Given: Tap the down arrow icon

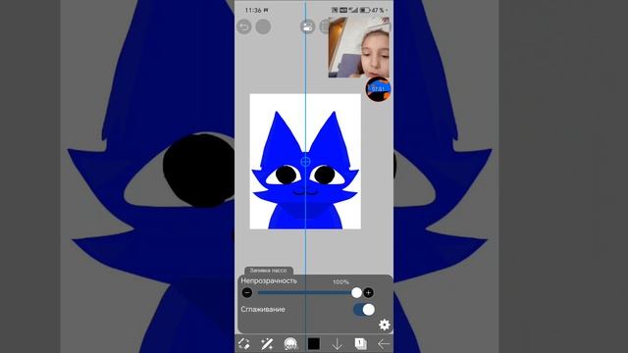Looking at the screenshot, I should tap(337, 343).
